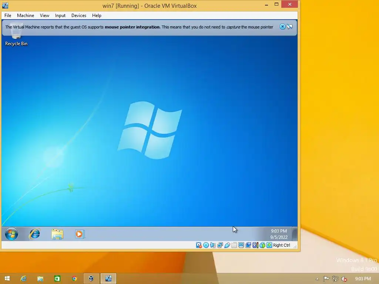This screenshot has width=379, height=284.
Task: Open the Input menu
Action: (x=60, y=16)
